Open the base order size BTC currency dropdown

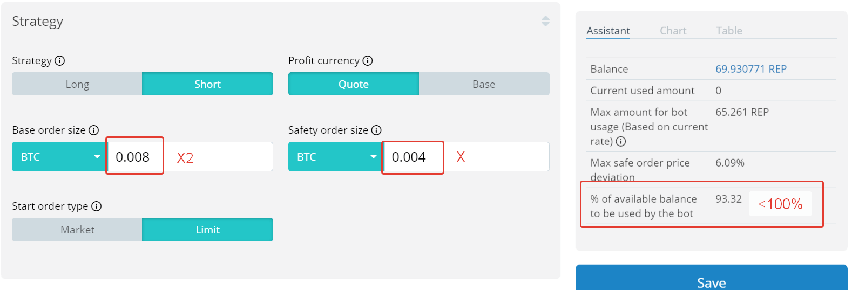59,157
